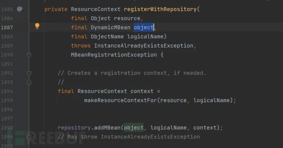
Task: Collapse the fold marker at line 1890
Action: [x=29, y=55]
